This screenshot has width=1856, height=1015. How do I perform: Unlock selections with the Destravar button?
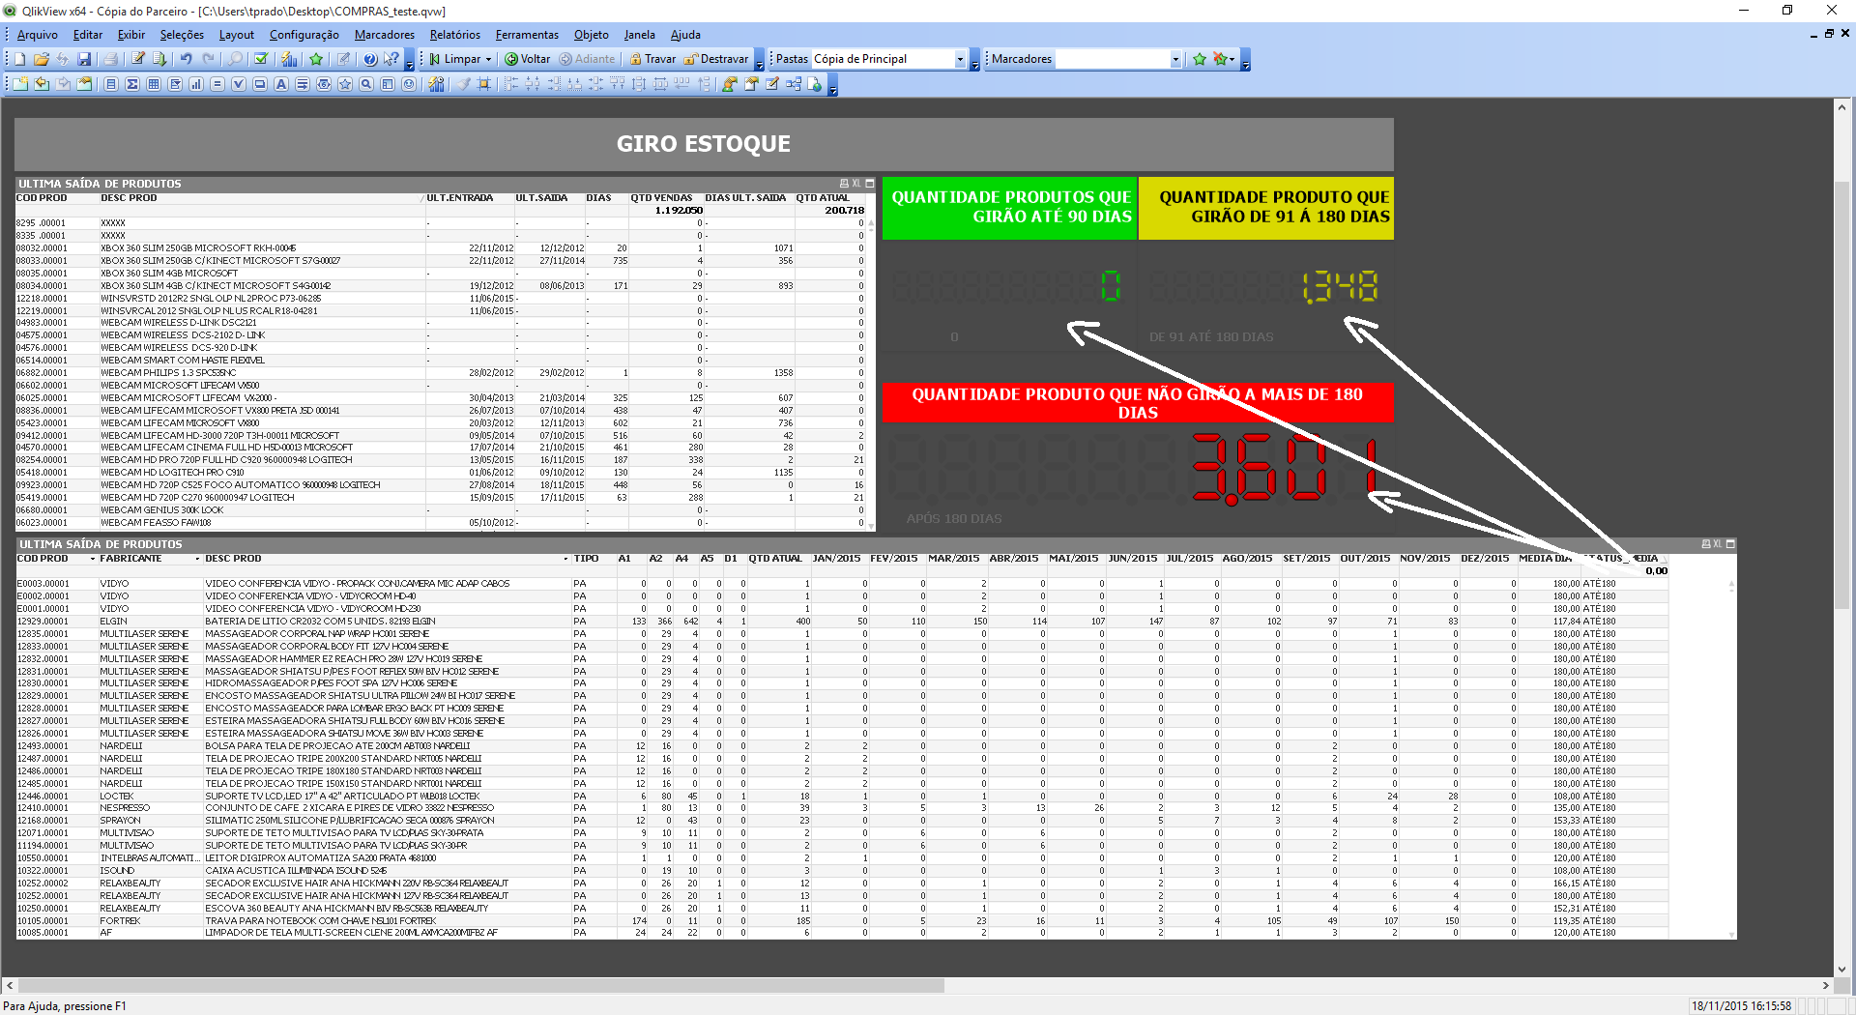point(716,59)
